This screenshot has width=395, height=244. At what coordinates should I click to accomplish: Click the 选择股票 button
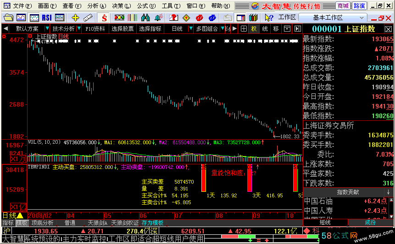pyautogui.click(x=122, y=29)
